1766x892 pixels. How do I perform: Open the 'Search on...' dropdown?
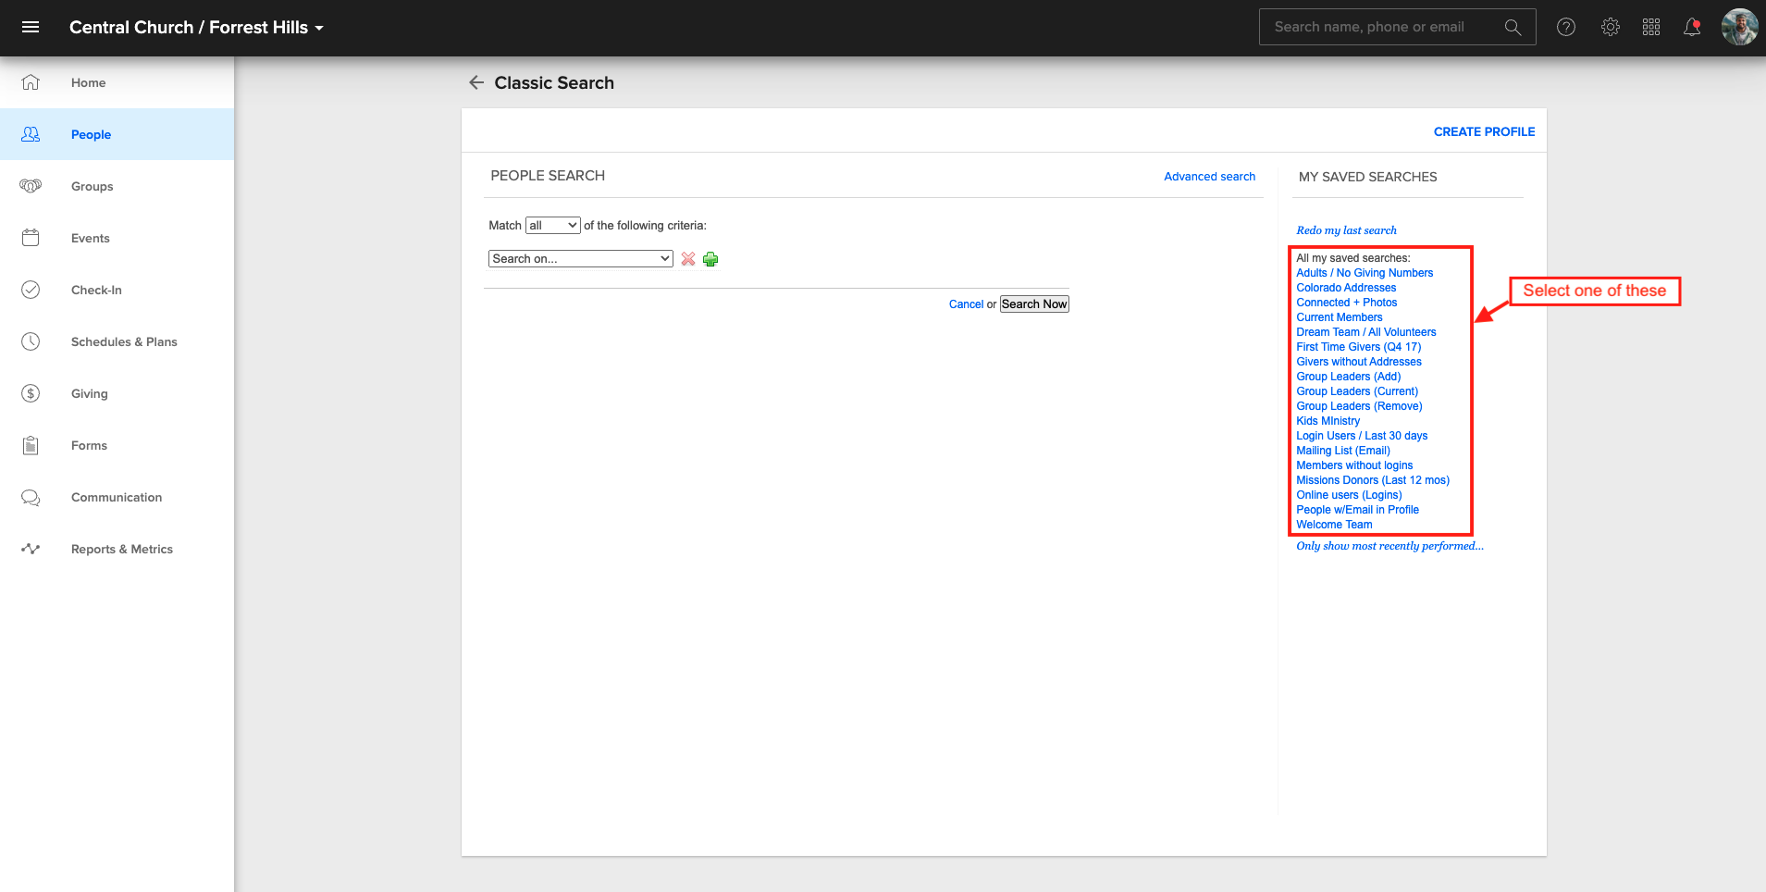tap(580, 258)
